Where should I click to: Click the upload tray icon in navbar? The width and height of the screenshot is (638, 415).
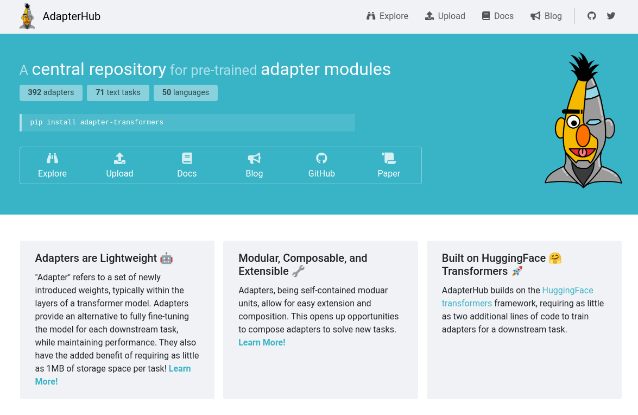(x=429, y=16)
